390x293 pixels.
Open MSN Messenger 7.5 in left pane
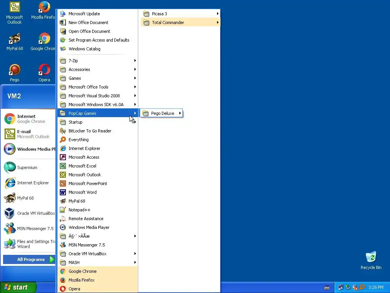28,229
